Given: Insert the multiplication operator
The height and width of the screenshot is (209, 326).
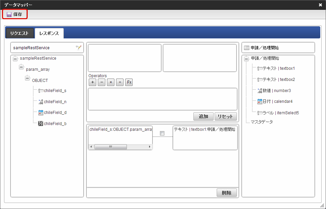Looking at the screenshot, I should pos(111,82).
